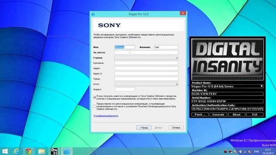Image resolution: width=276 pixels, height=155 pixels.
Task: Check the privacy policy agreement checkbox
Action: pos(95,106)
